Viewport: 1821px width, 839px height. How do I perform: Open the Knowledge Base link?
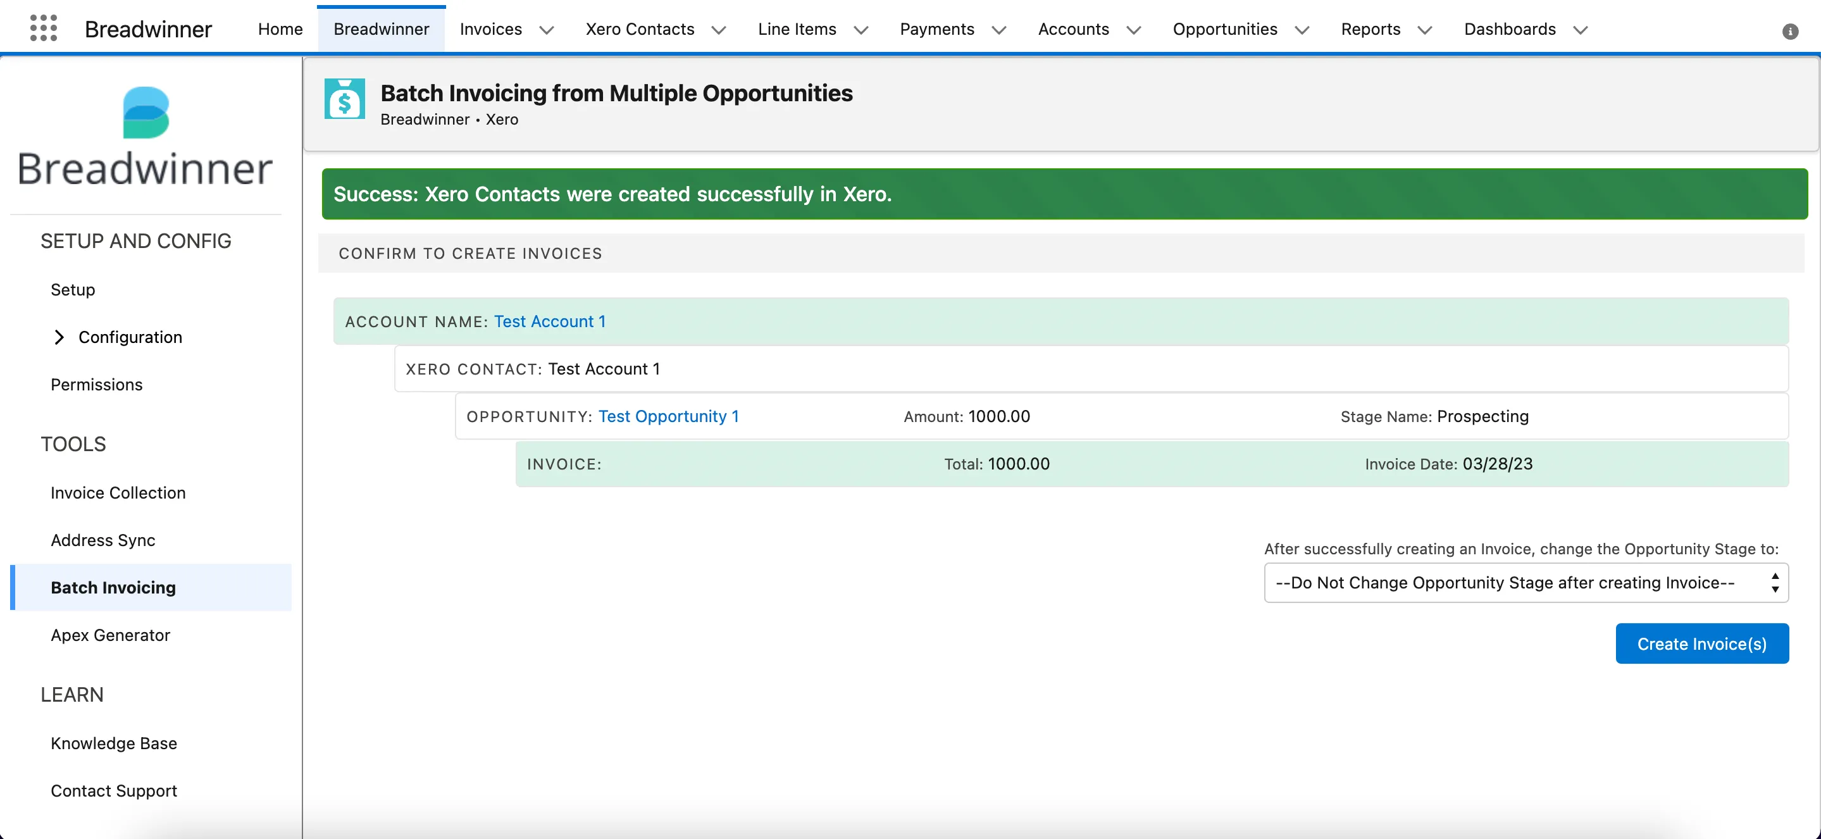[x=114, y=743]
